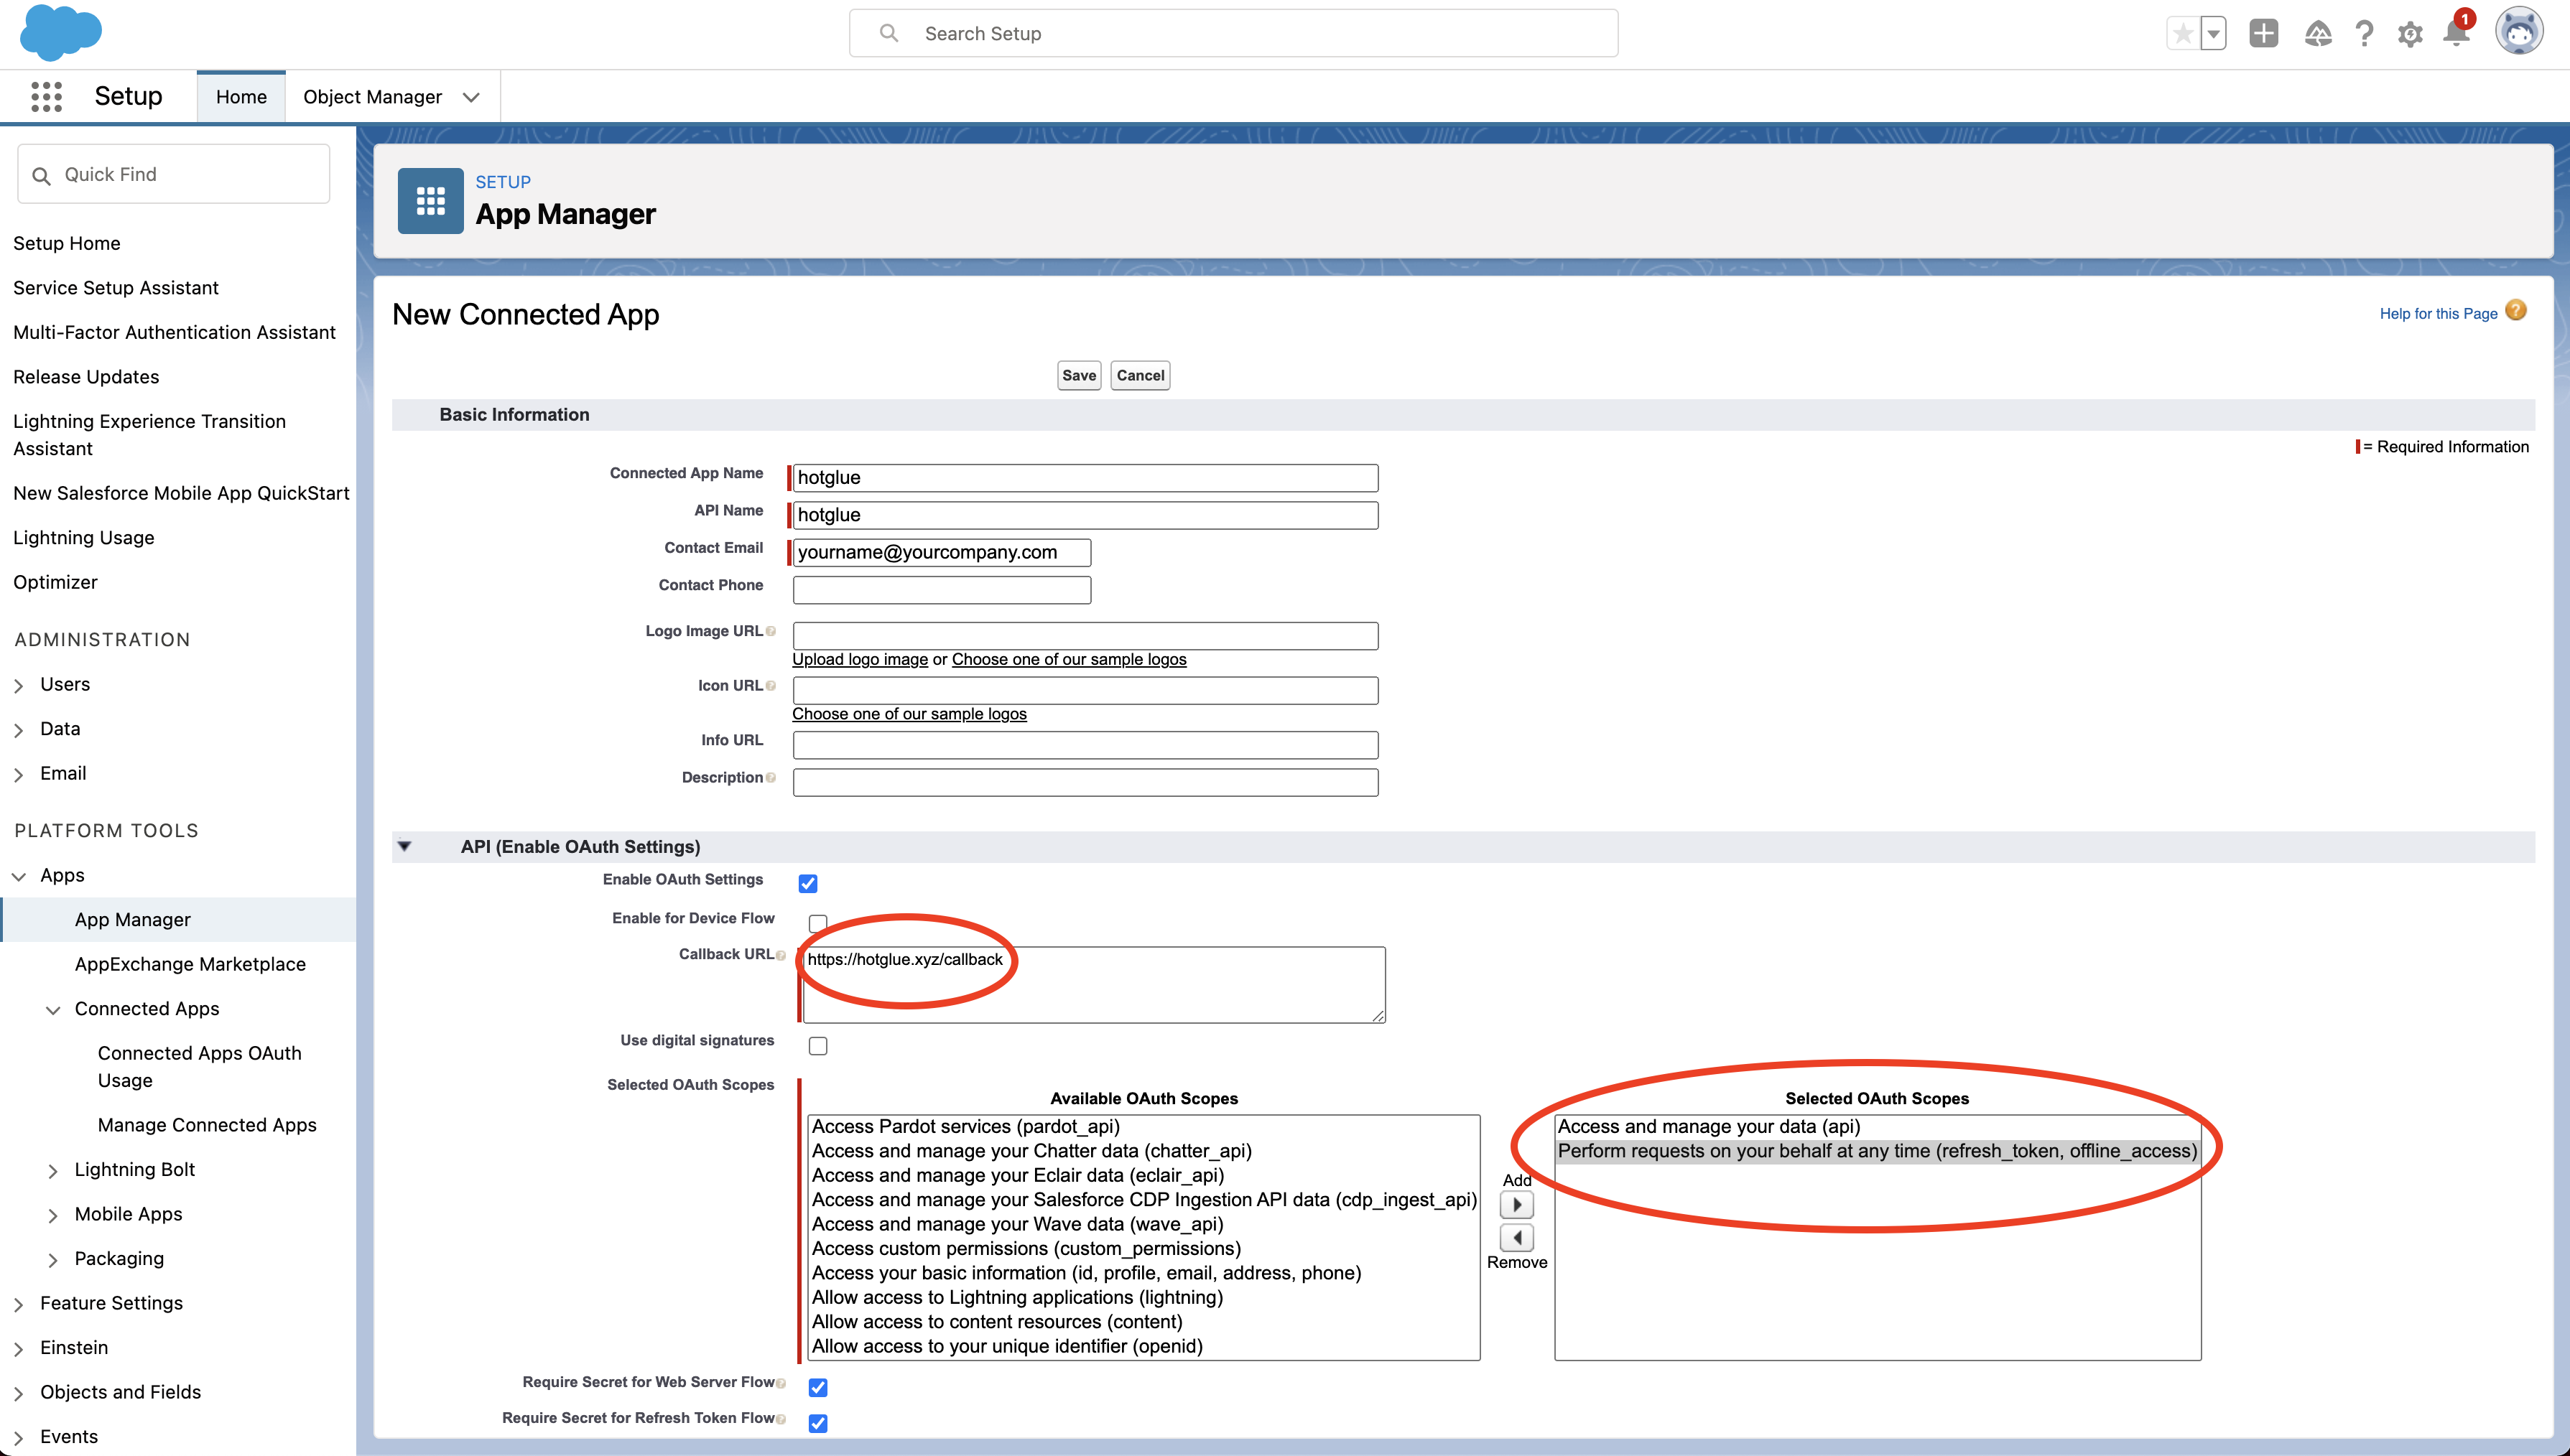
Task: Click the Save button
Action: click(1078, 375)
